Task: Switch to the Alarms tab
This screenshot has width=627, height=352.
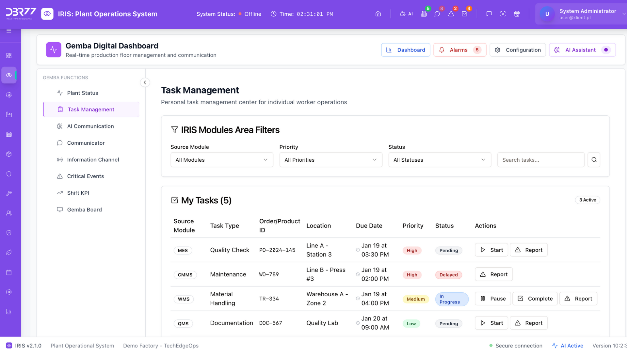Action: (x=459, y=50)
